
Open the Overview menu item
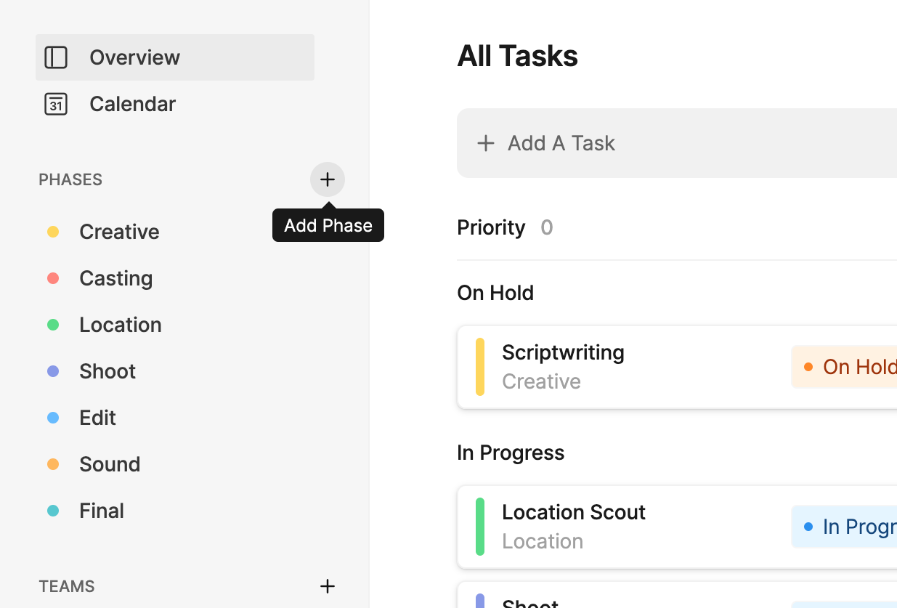(x=134, y=57)
